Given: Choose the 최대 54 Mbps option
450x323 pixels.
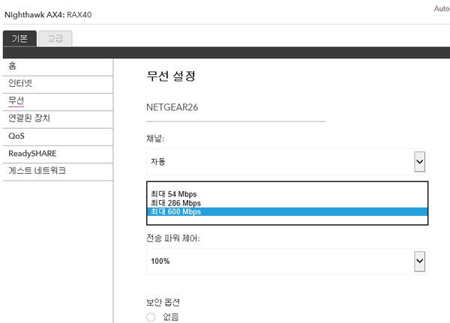Looking at the screenshot, I should click(x=287, y=194).
